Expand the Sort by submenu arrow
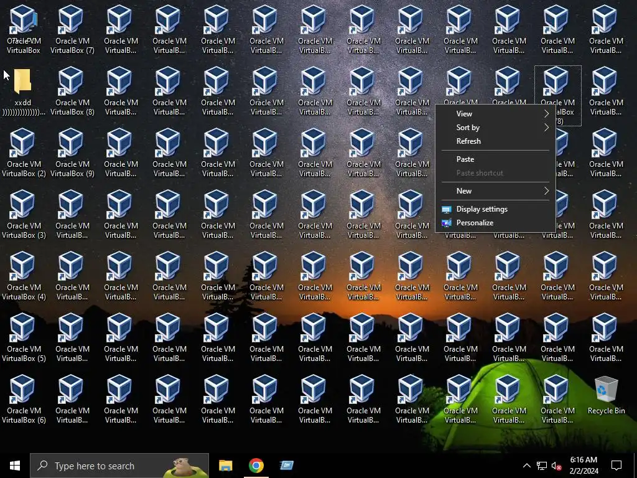Screen dimensions: 637x478 [x=546, y=128]
